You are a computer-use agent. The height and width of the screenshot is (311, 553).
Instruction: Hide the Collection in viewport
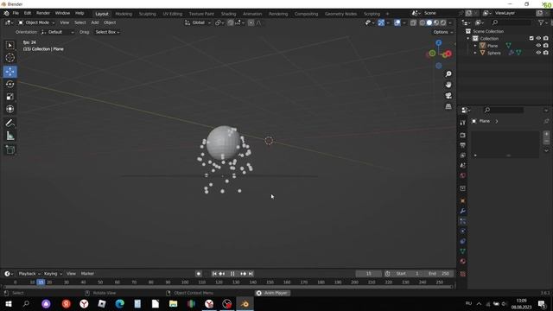tap(538, 38)
